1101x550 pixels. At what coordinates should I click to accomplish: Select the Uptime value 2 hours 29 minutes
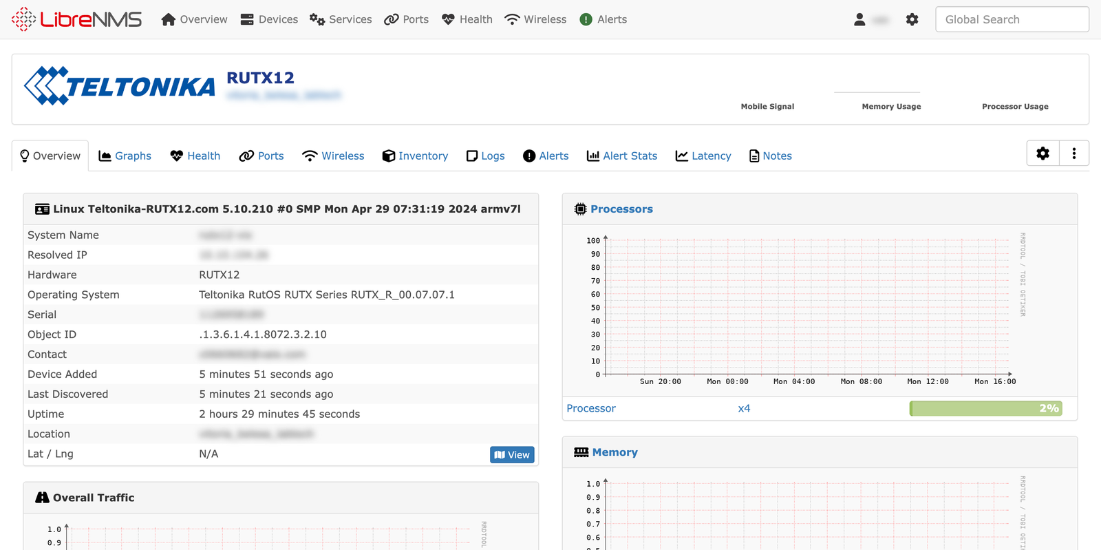(279, 414)
